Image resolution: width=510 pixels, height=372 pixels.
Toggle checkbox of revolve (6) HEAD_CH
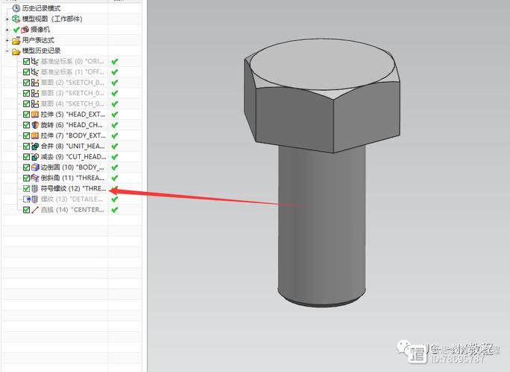[x=27, y=125]
